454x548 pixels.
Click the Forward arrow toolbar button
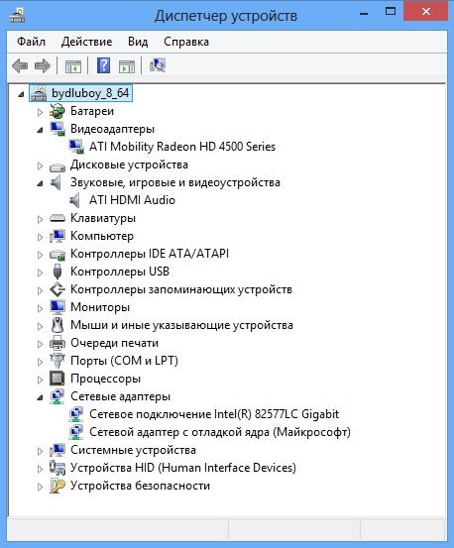[43, 65]
